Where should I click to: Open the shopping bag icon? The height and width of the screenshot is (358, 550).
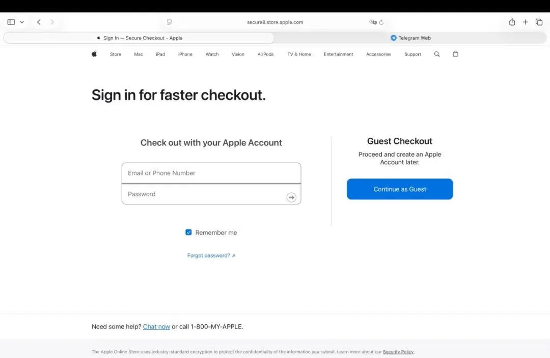coord(455,54)
